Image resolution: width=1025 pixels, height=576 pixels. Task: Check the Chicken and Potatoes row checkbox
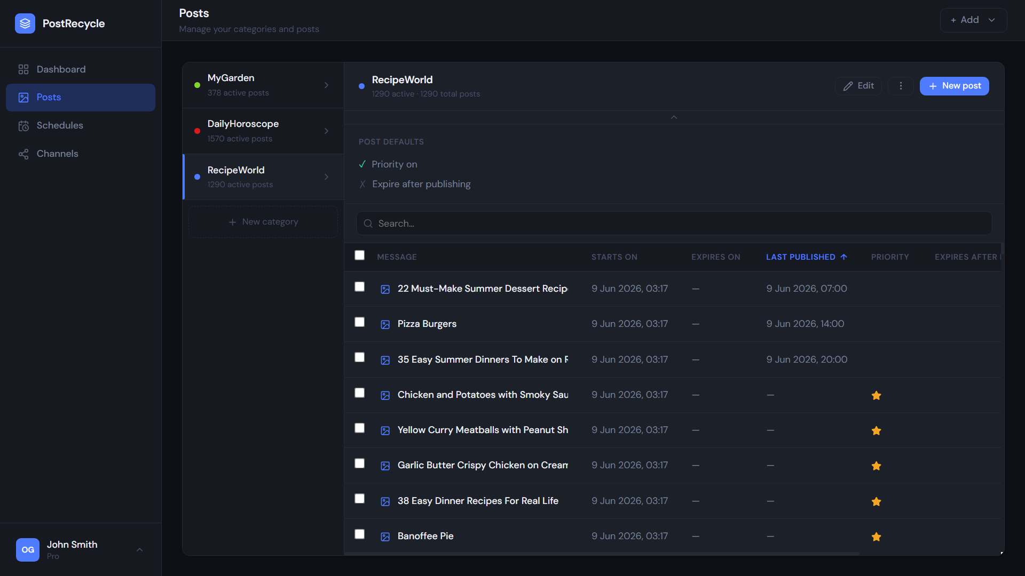360,393
